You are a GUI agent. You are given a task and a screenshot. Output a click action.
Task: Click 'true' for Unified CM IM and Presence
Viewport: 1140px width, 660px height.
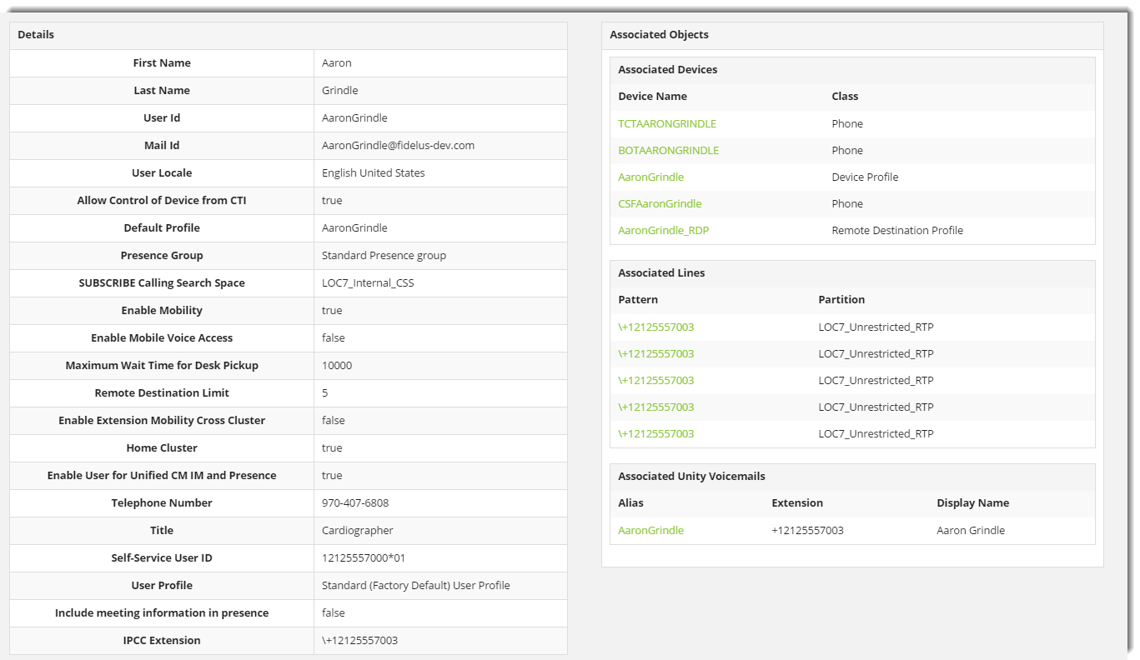332,475
